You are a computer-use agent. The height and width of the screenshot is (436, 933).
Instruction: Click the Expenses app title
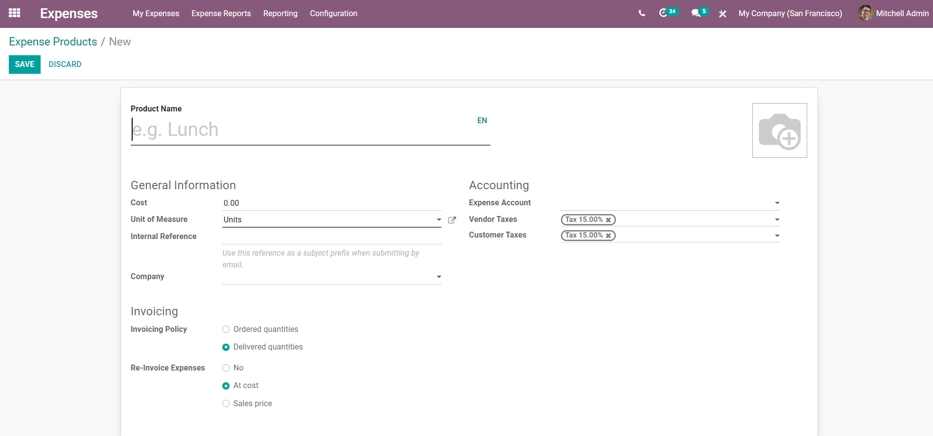pos(69,13)
